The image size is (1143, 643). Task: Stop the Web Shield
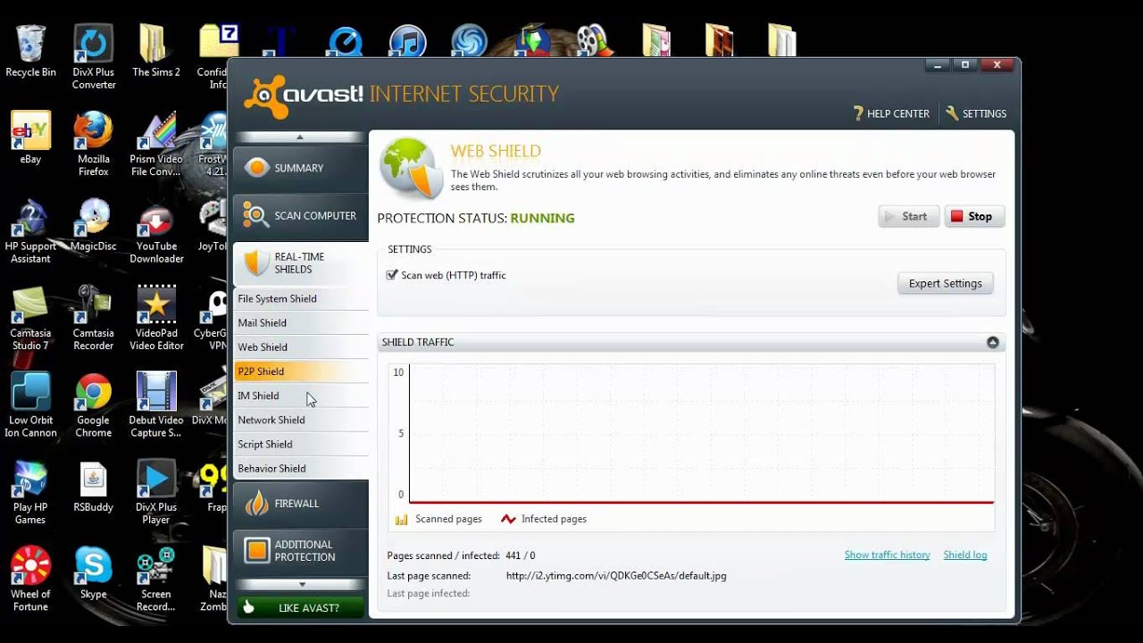click(x=974, y=216)
